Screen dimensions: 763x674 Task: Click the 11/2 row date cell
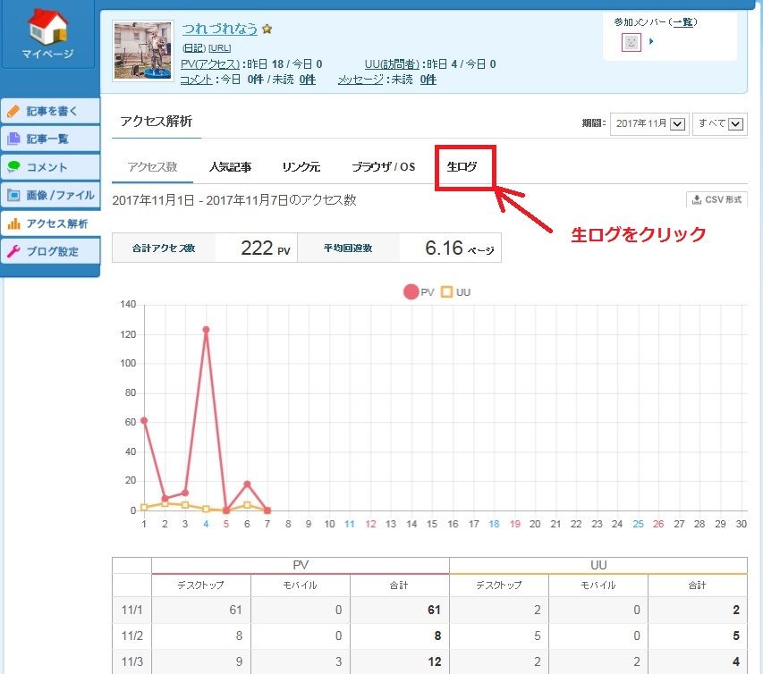tap(131, 636)
